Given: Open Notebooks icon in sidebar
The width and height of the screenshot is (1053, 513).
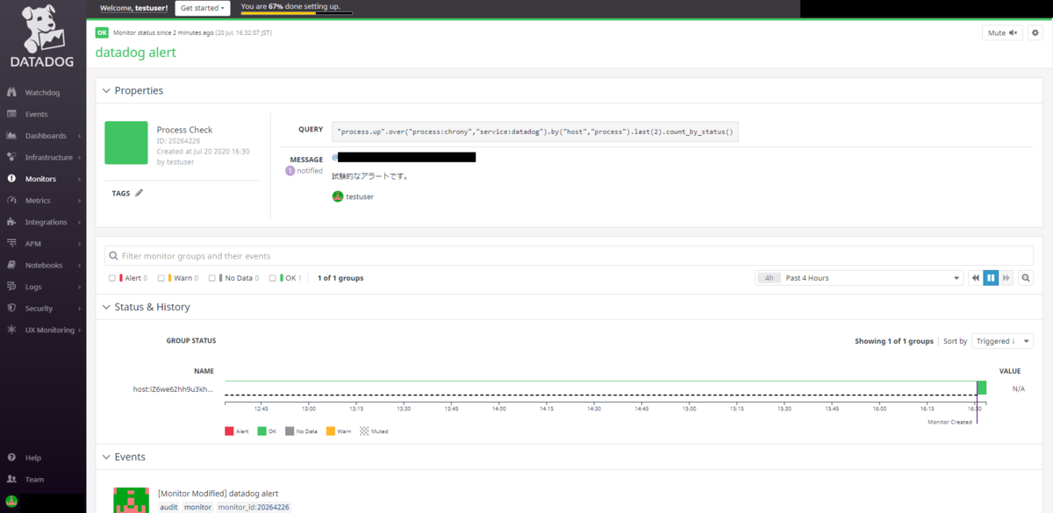Looking at the screenshot, I should (11, 265).
